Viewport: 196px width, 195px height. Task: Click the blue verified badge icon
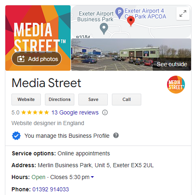pos(16,136)
